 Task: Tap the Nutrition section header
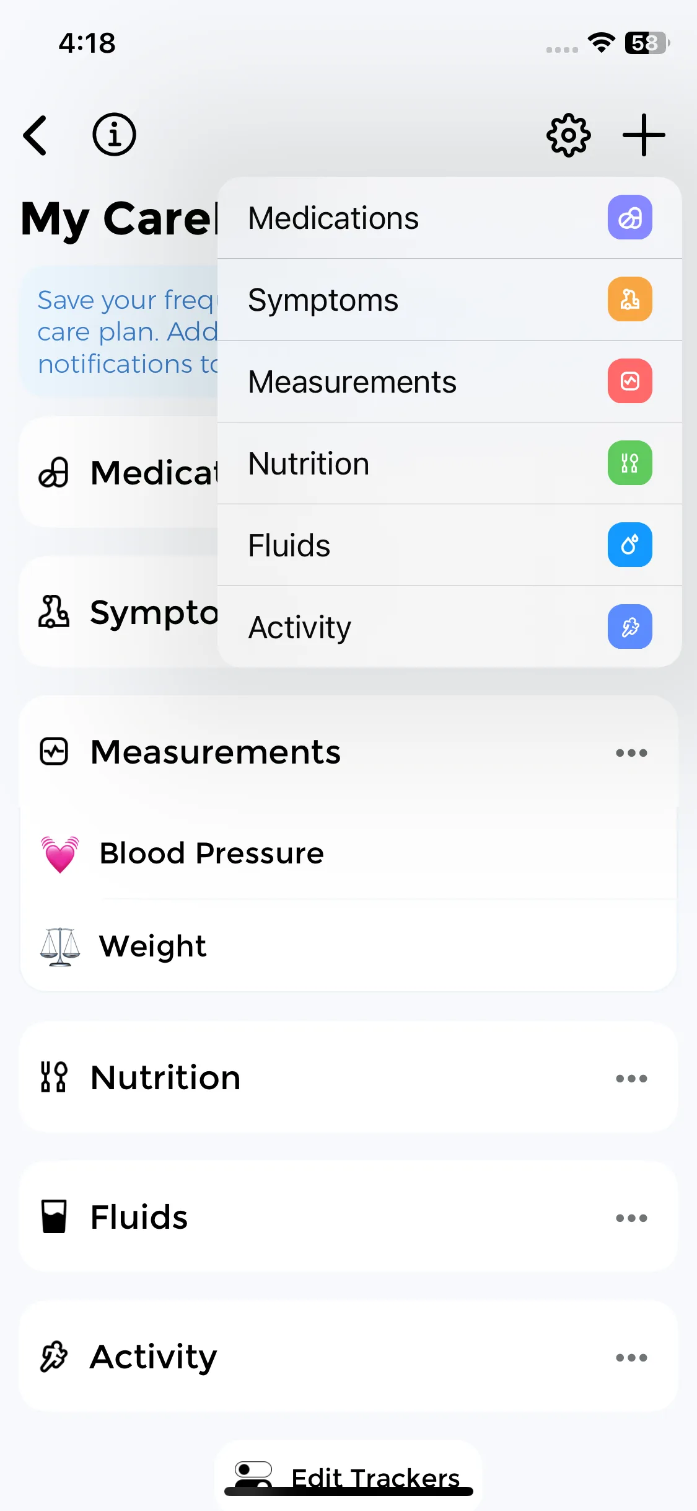tap(166, 1078)
